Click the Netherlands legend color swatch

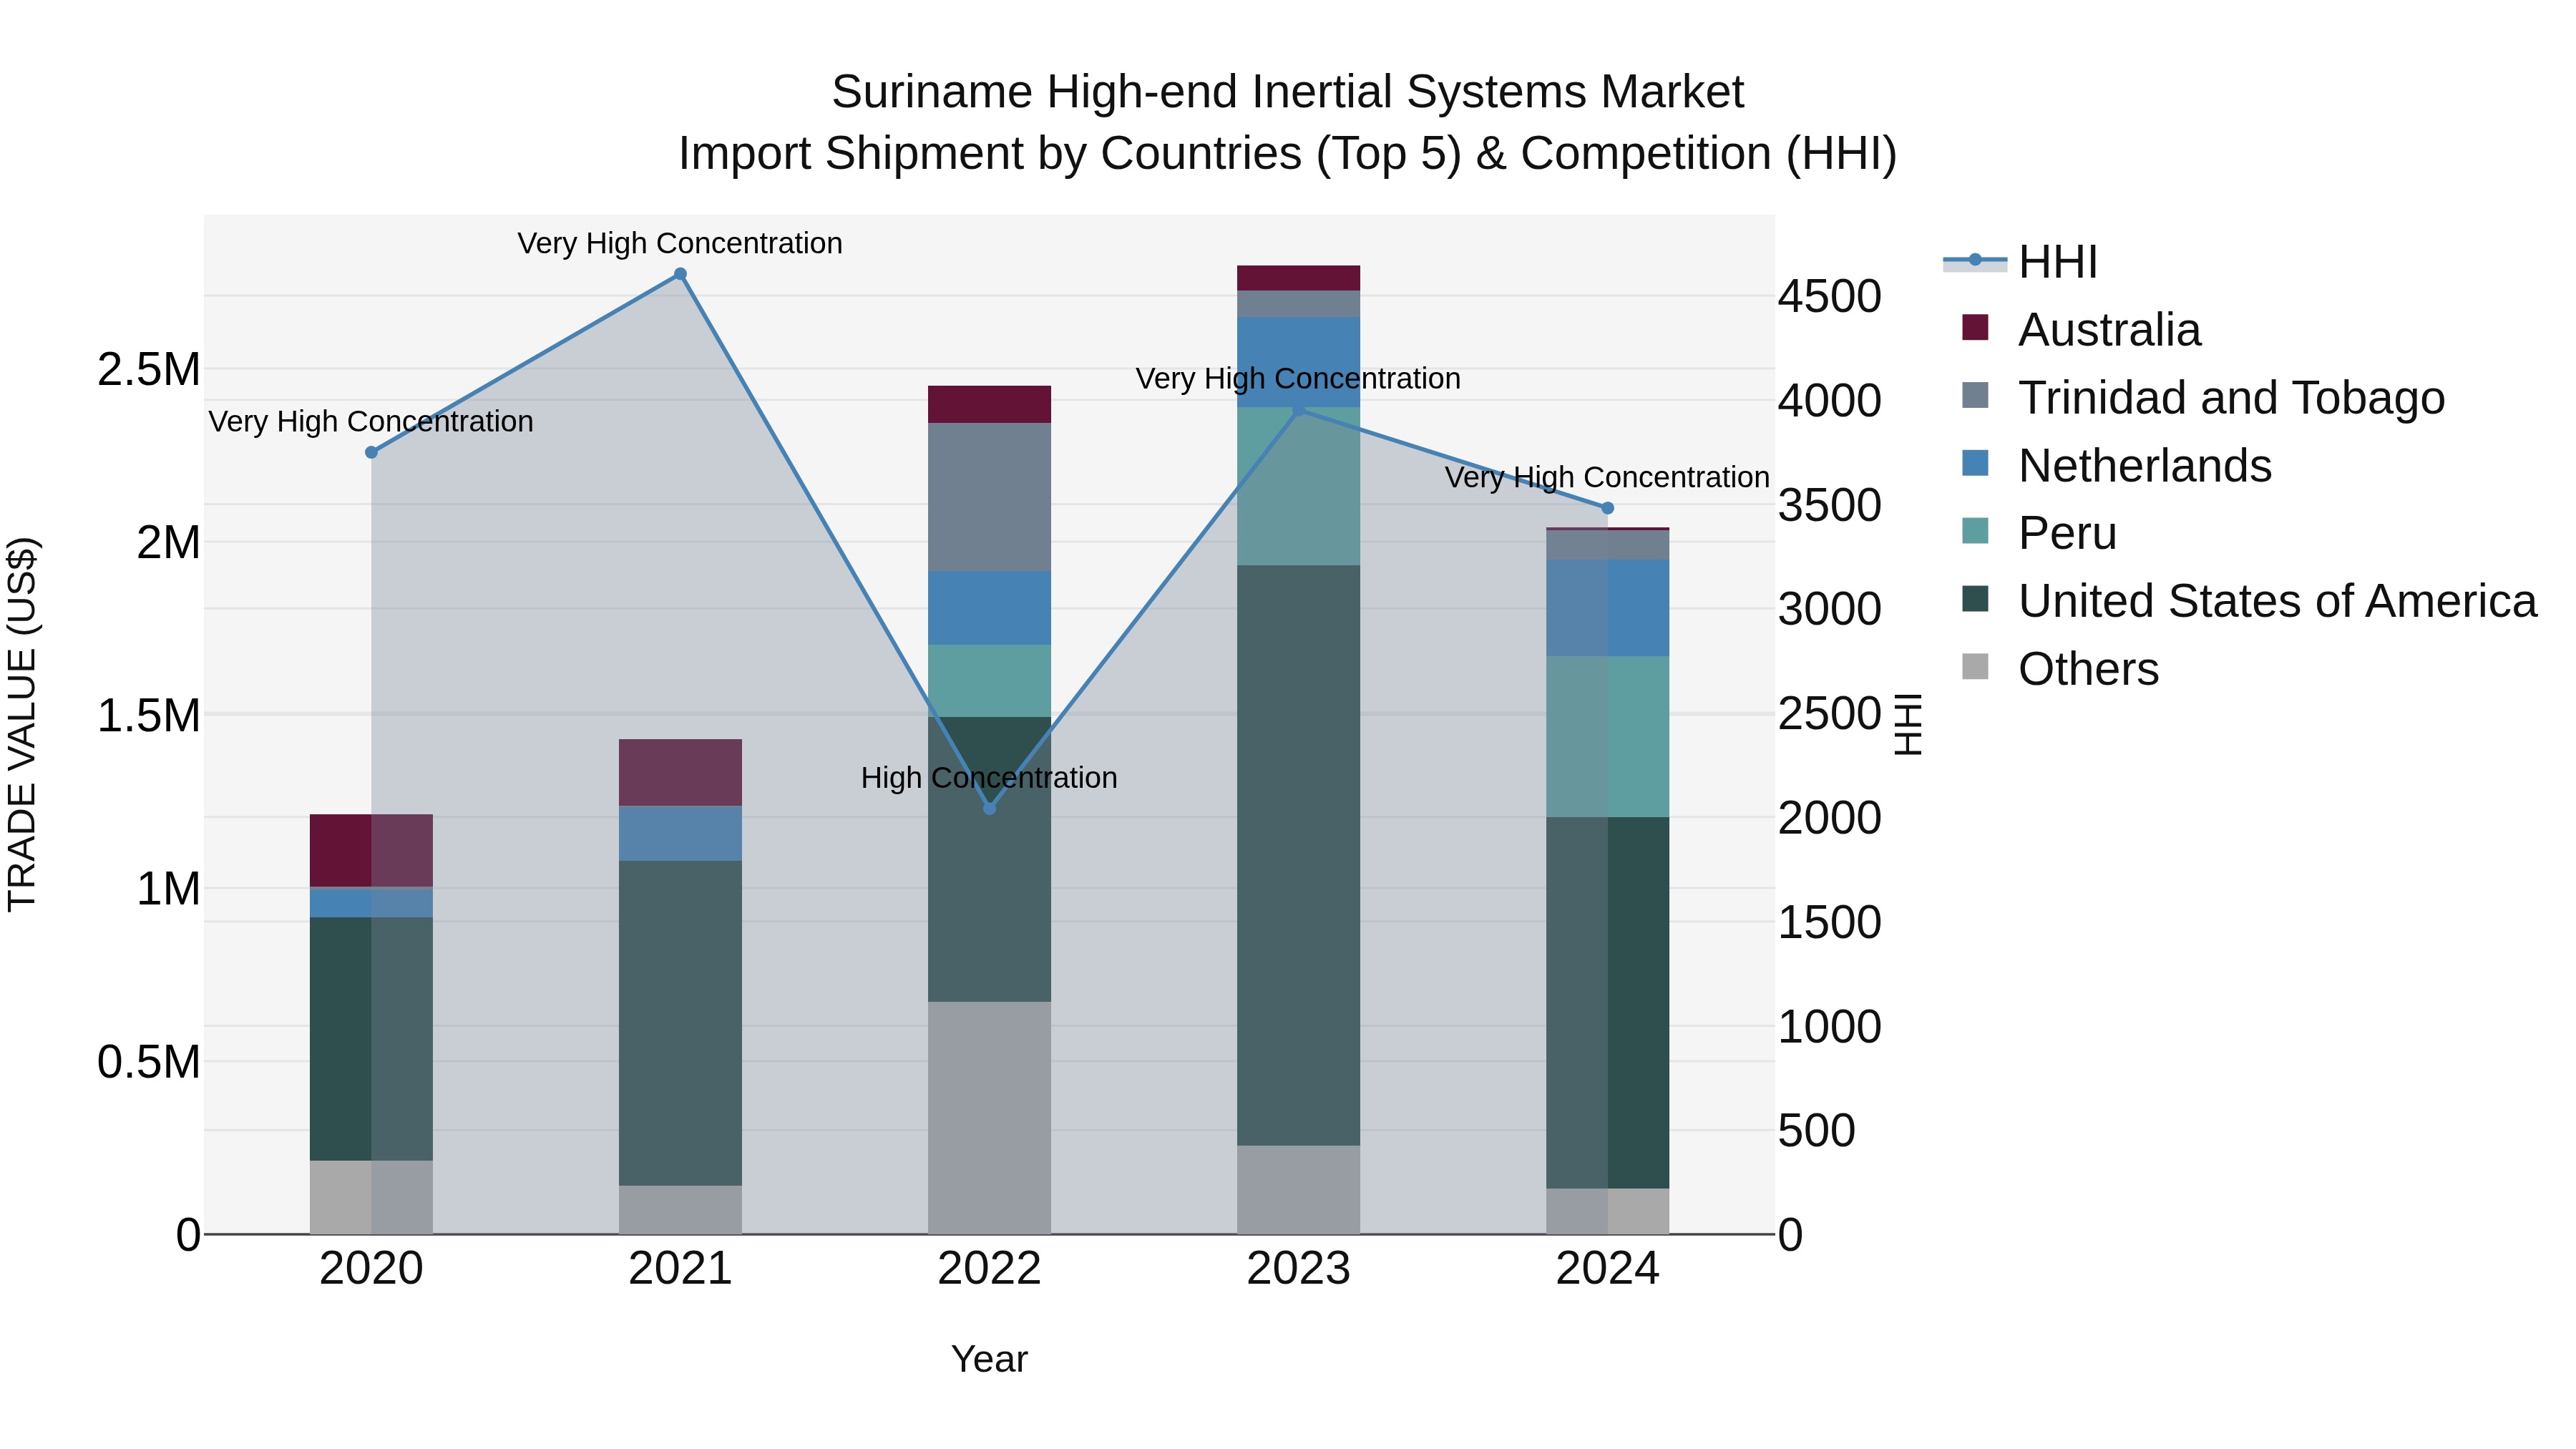pyautogui.click(x=1975, y=463)
